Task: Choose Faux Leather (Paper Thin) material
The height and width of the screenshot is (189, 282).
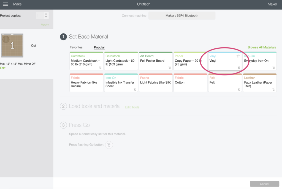Action: pyautogui.click(x=260, y=83)
